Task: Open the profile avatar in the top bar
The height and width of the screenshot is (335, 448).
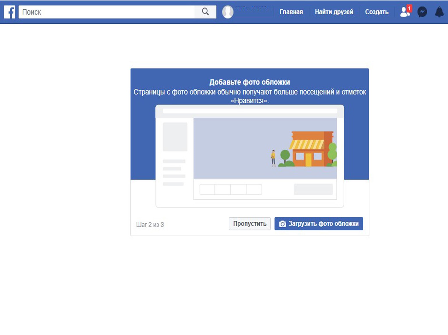Action: tap(227, 12)
